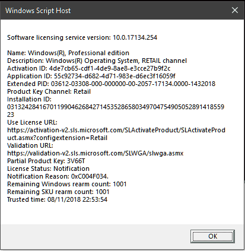This screenshot has width=245, height=251.
Task: Select the long Installation ID number
Action: point(116,111)
